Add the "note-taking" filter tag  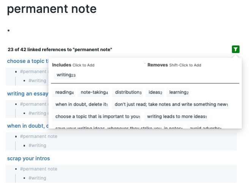[94, 92]
